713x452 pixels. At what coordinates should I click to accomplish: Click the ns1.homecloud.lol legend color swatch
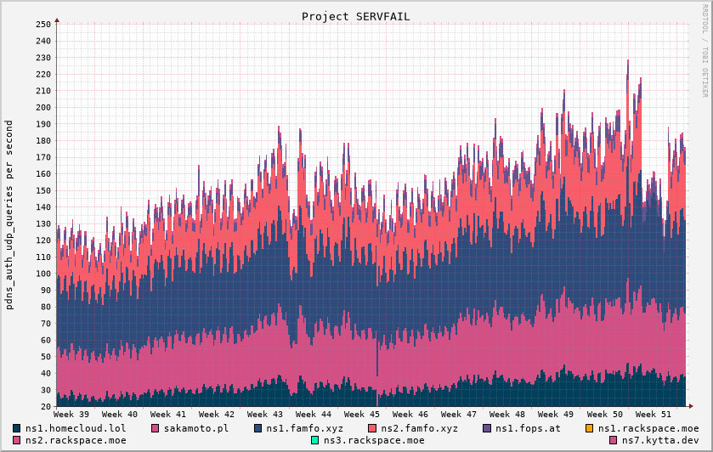click(17, 428)
